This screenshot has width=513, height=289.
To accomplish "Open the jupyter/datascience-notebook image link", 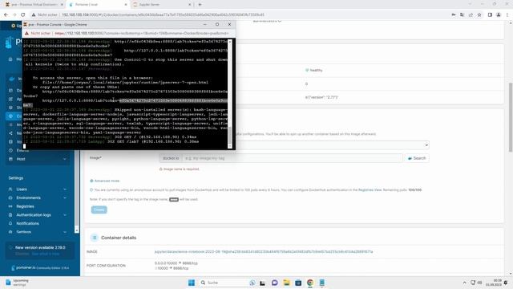I will 264,251.
